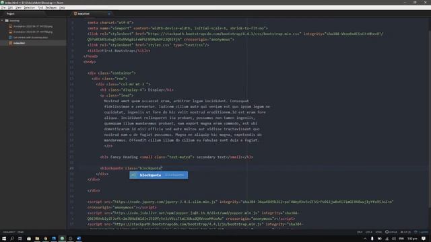431x242 pixels.
Task: Open the Git changes status item
Action: 405,232
